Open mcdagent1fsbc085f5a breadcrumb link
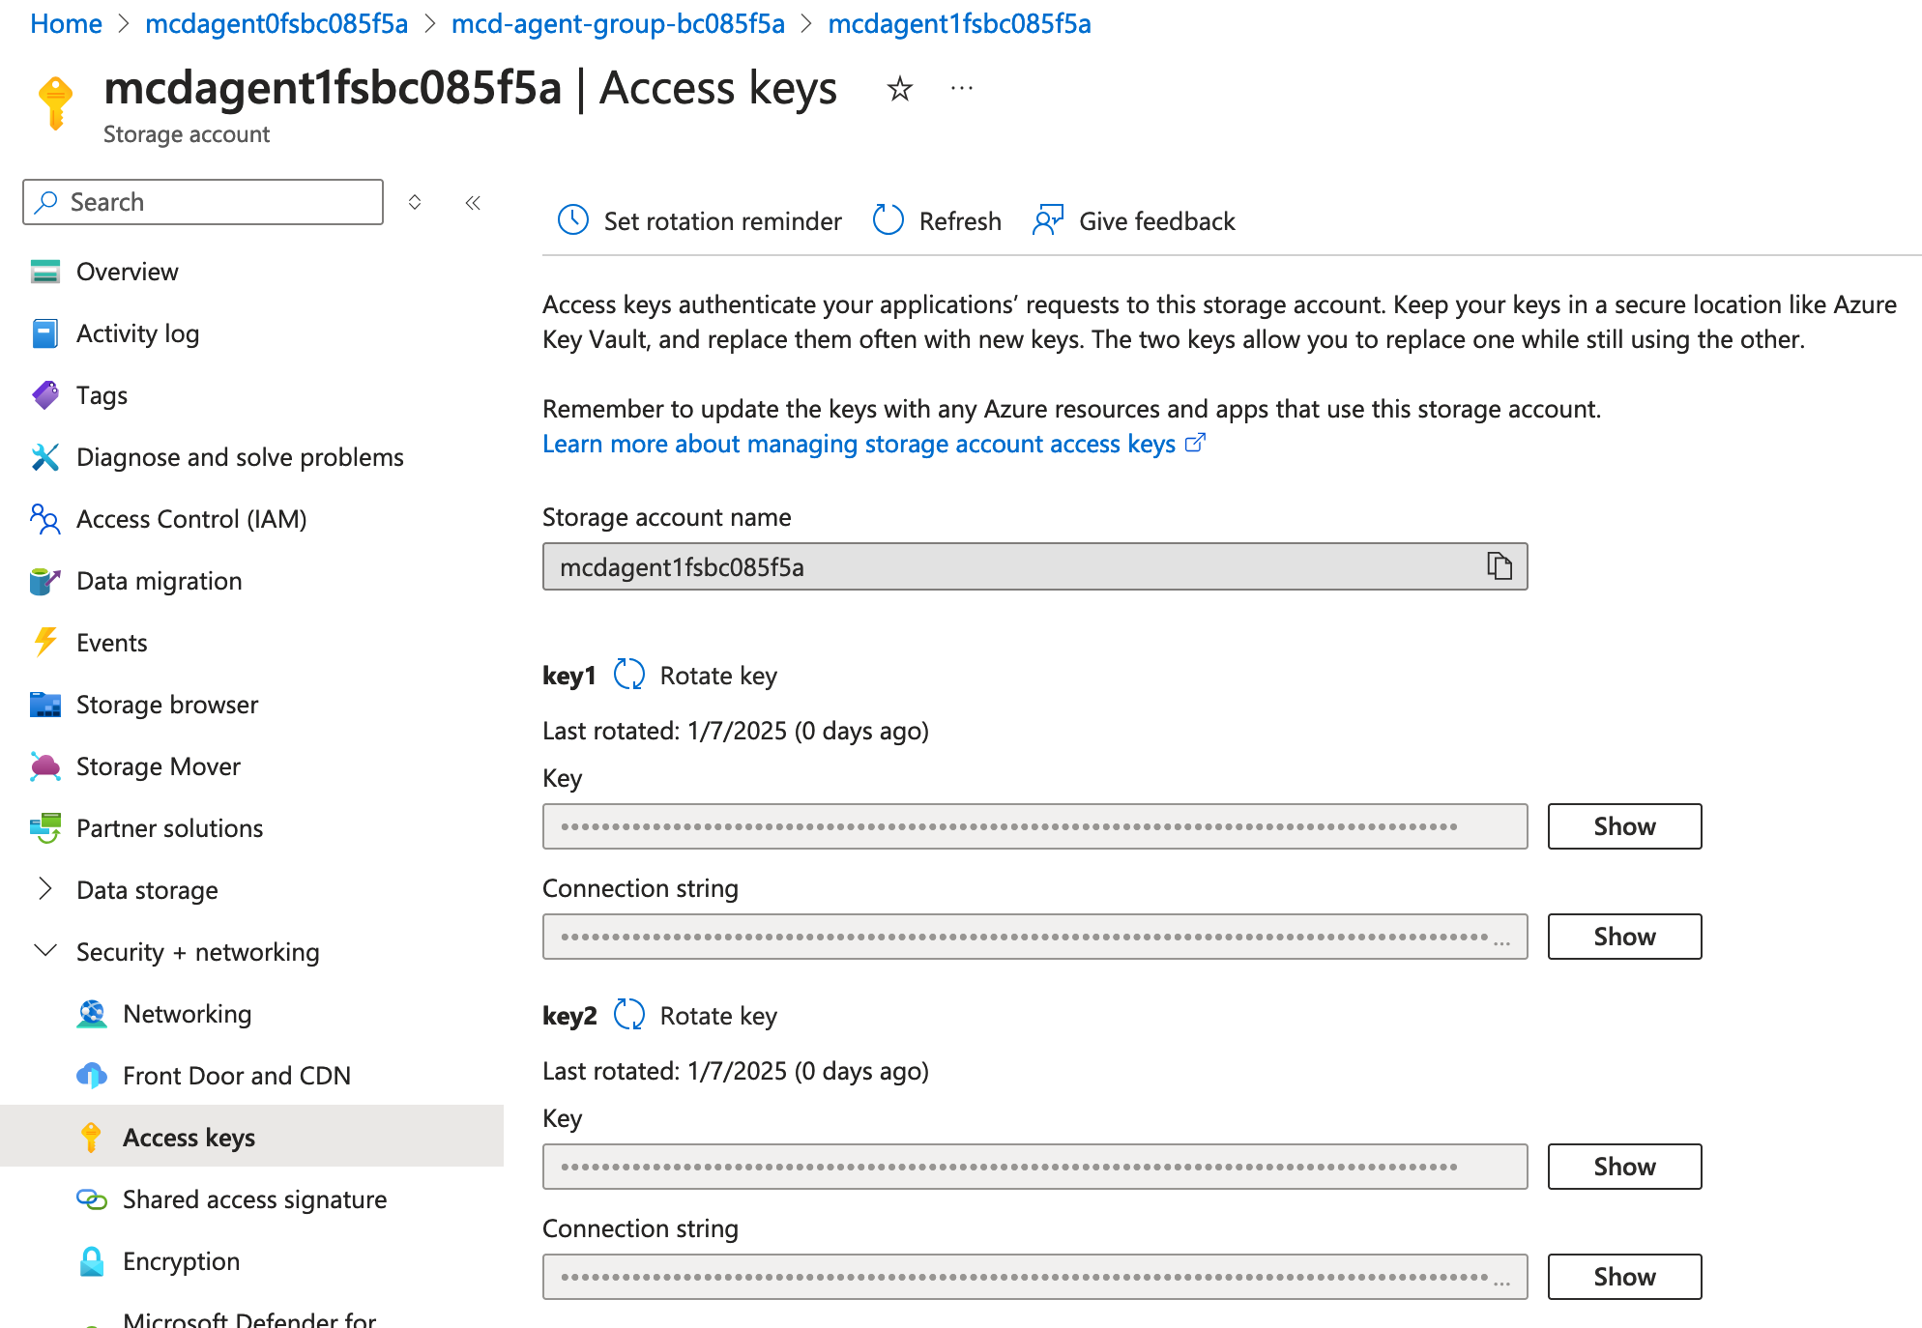Screen dimensions: 1922x1328 pos(959,24)
